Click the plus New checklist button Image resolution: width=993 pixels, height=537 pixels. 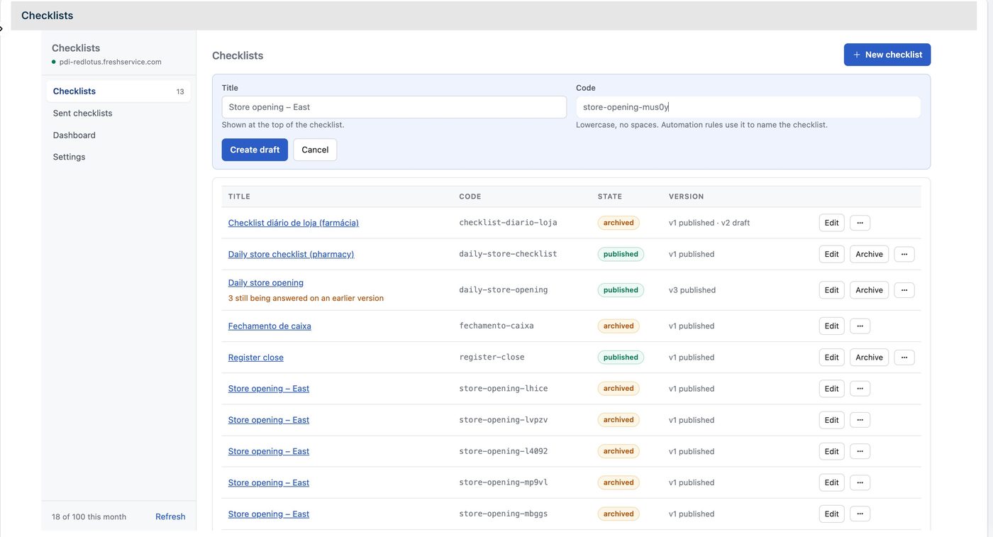coord(887,55)
